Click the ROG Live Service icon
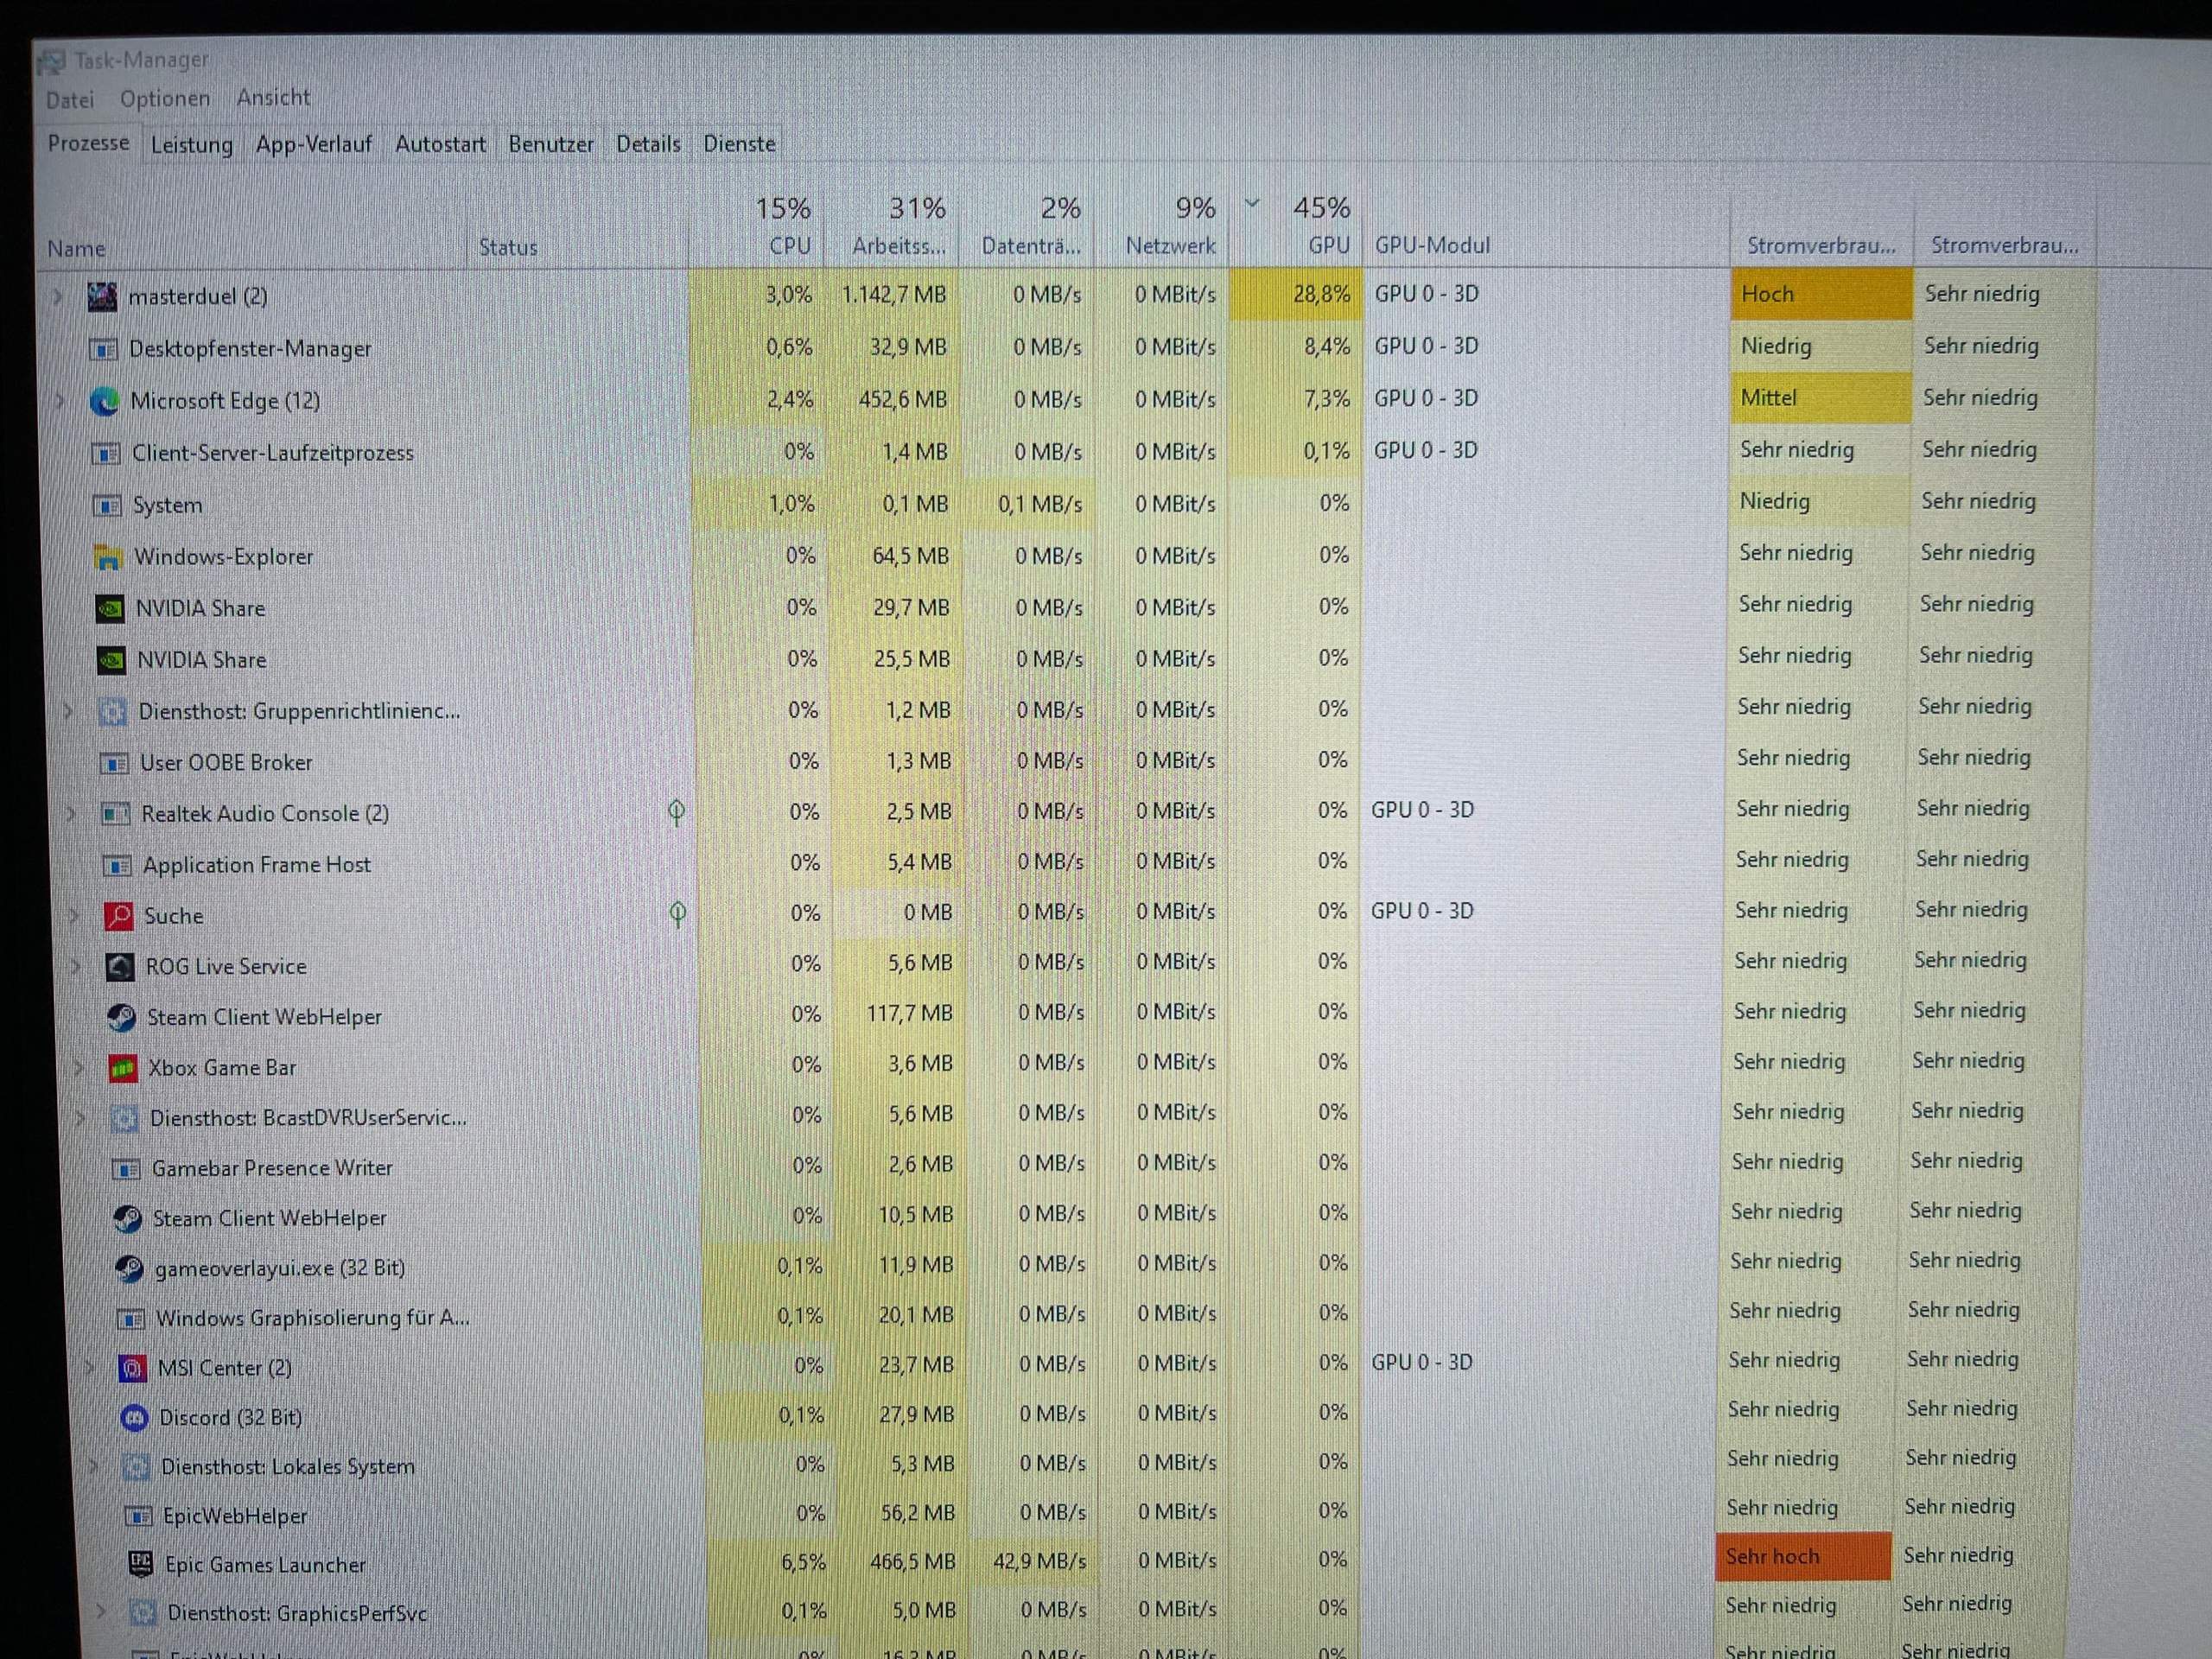2212x1659 pixels. (121, 966)
